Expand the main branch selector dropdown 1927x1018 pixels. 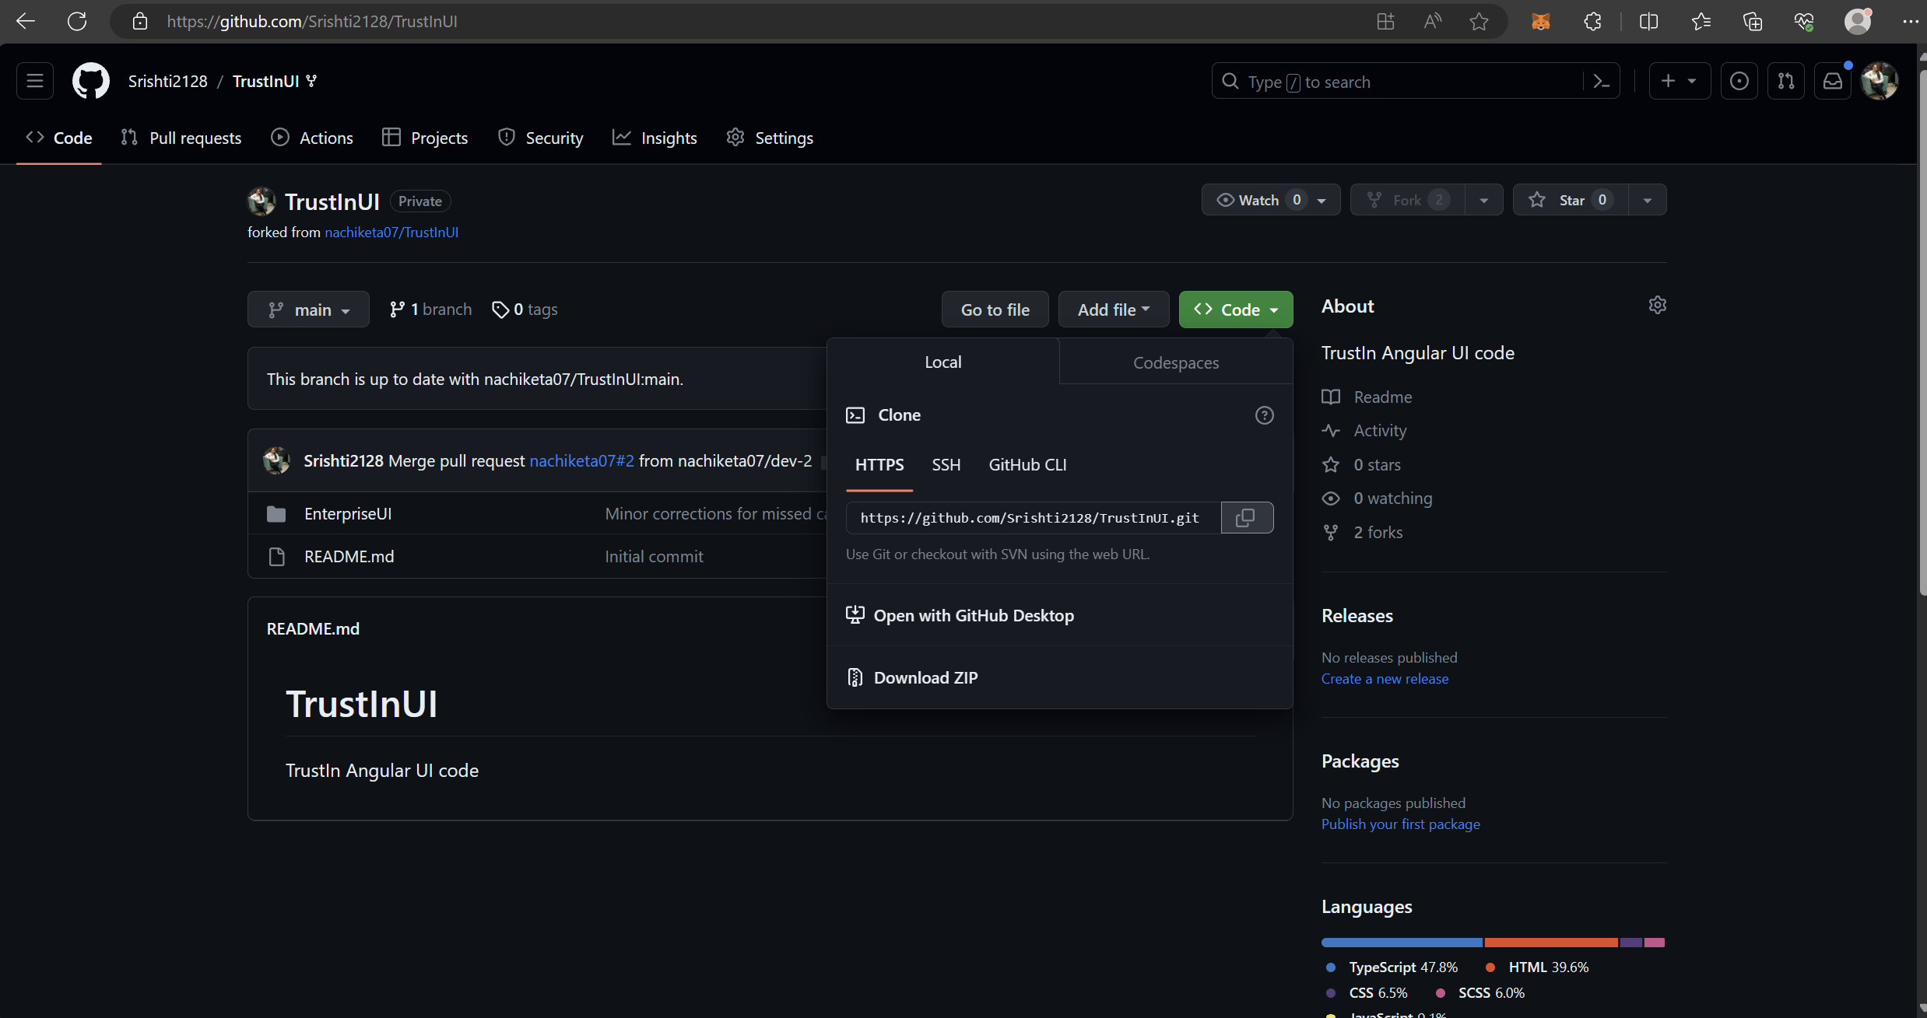(308, 310)
